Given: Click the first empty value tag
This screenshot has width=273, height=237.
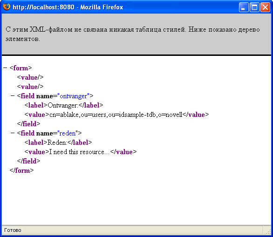Looking at the screenshot, I should pyautogui.click(x=30, y=77).
